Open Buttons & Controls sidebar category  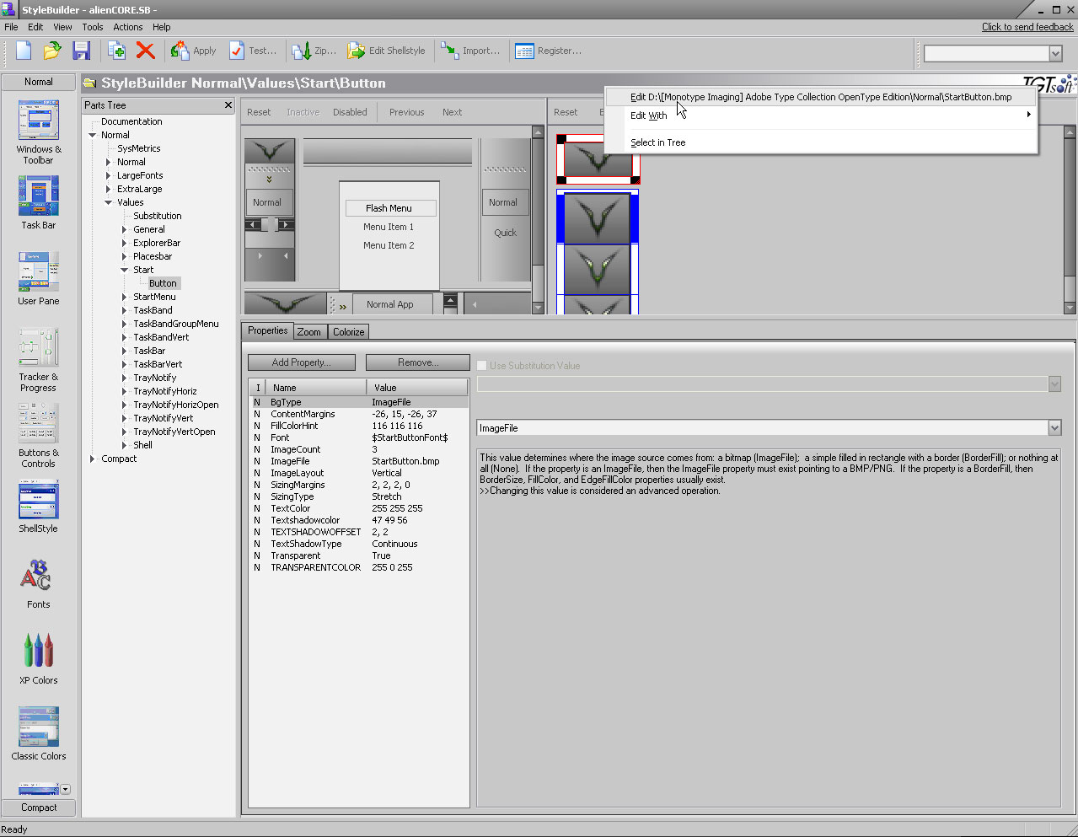(x=39, y=434)
